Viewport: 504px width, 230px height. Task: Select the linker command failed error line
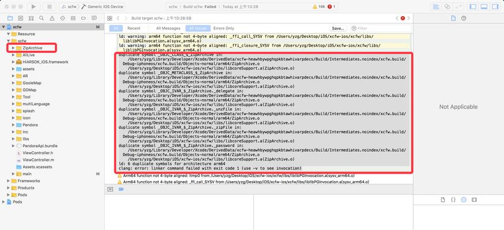coord(210,168)
